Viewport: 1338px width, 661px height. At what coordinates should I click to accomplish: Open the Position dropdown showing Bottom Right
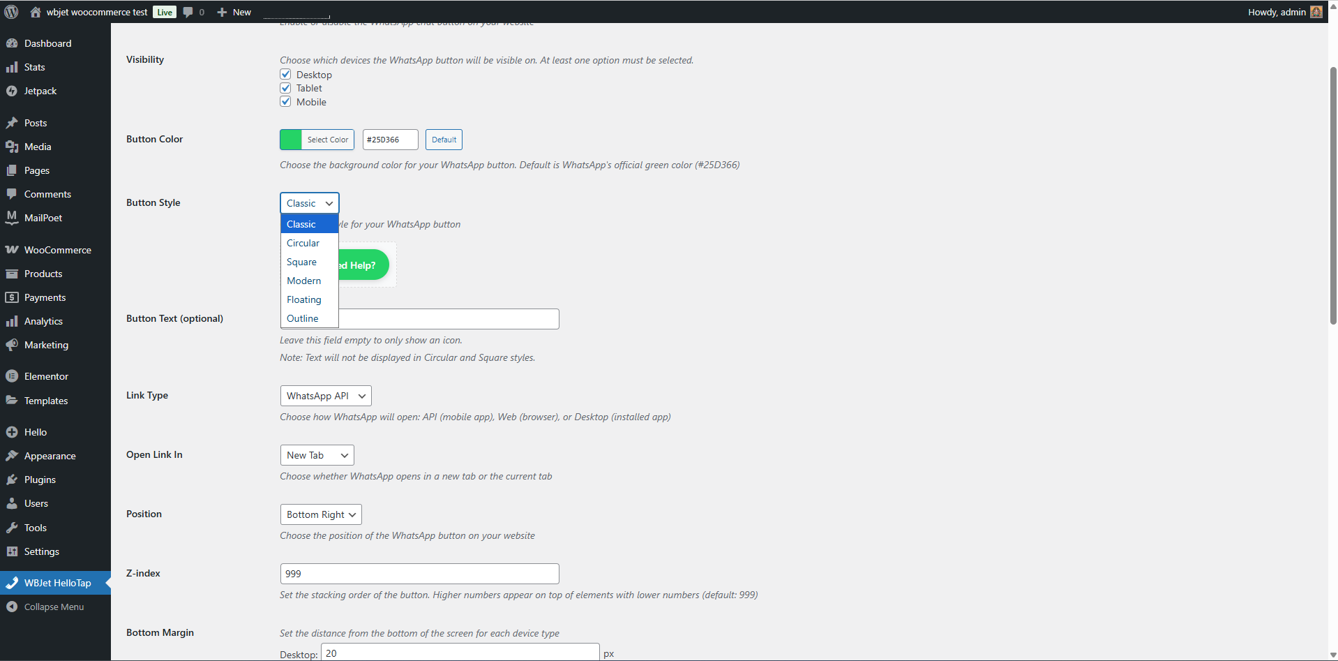[x=320, y=514]
